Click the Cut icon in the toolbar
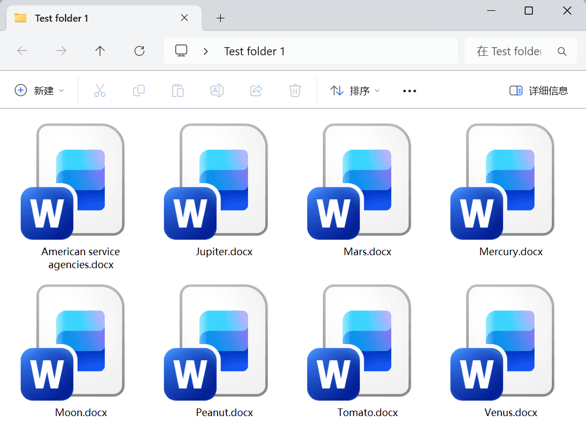Viewport: 586px width, 428px height. (100, 90)
